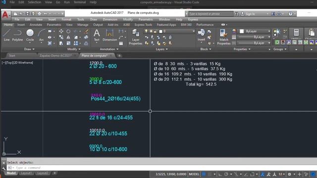Expand the Annotation panel

(x=109, y=49)
